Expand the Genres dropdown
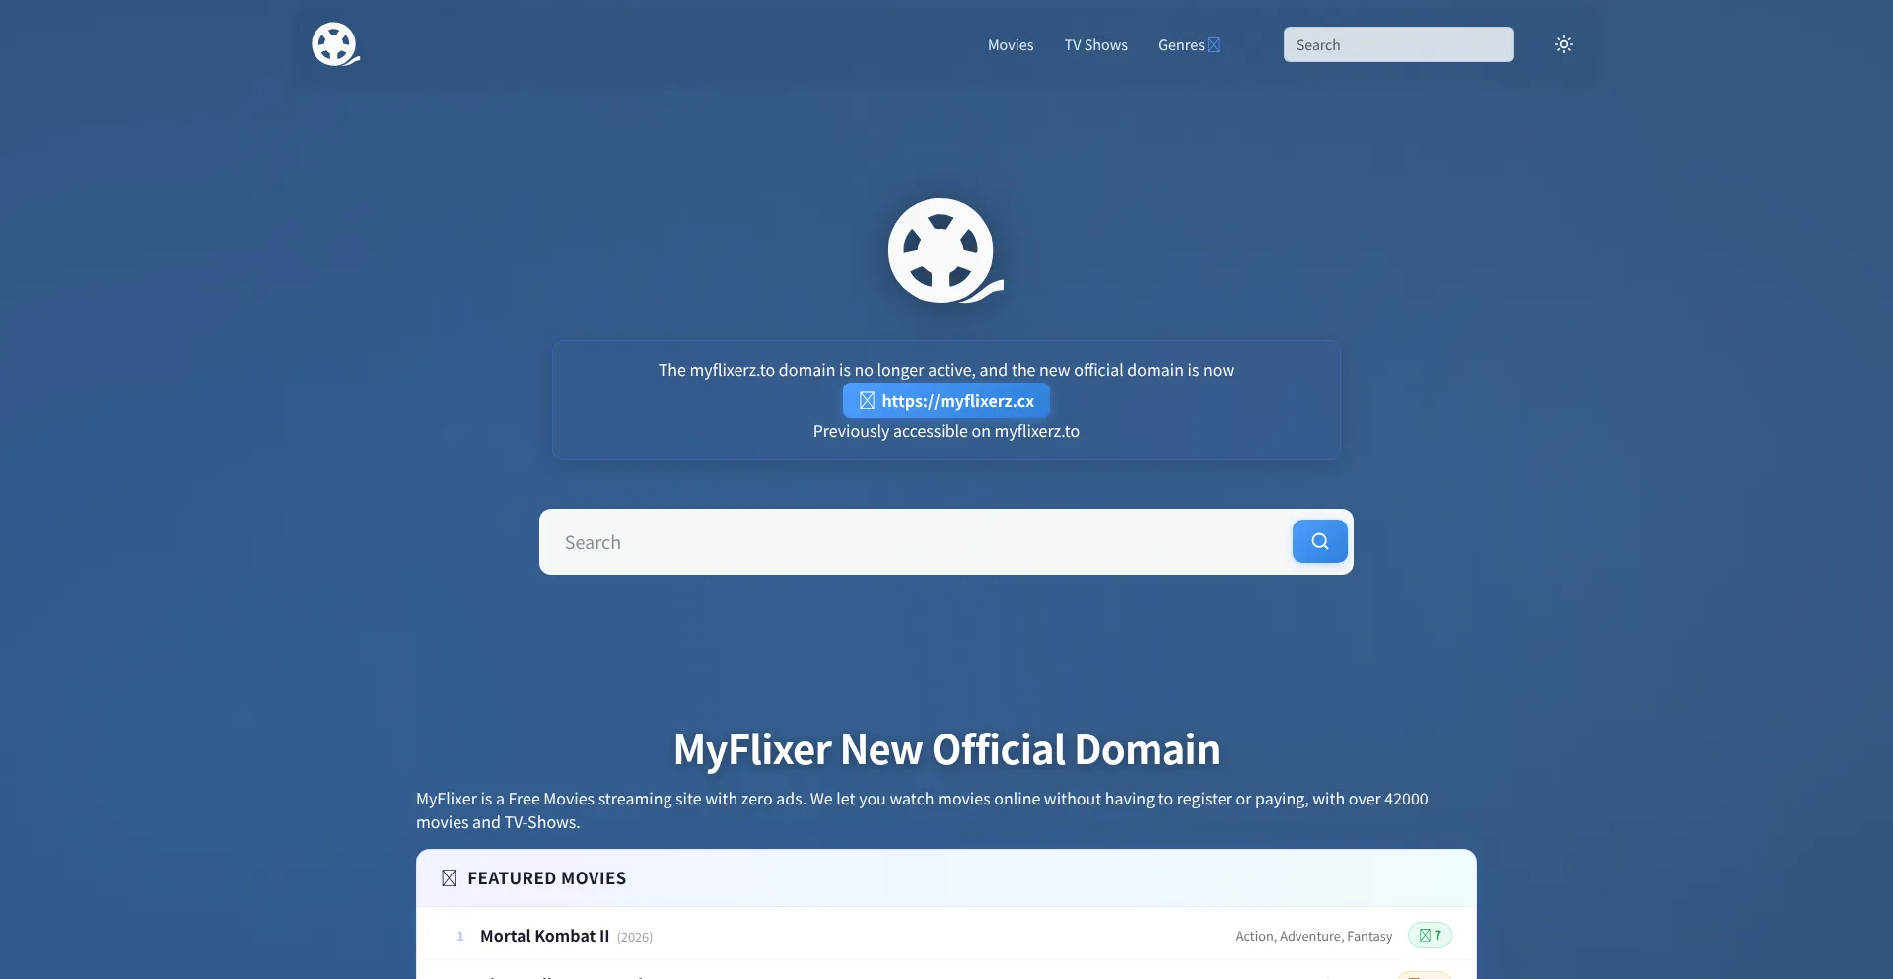Screen dimensions: 1893x979 pos(1189,45)
